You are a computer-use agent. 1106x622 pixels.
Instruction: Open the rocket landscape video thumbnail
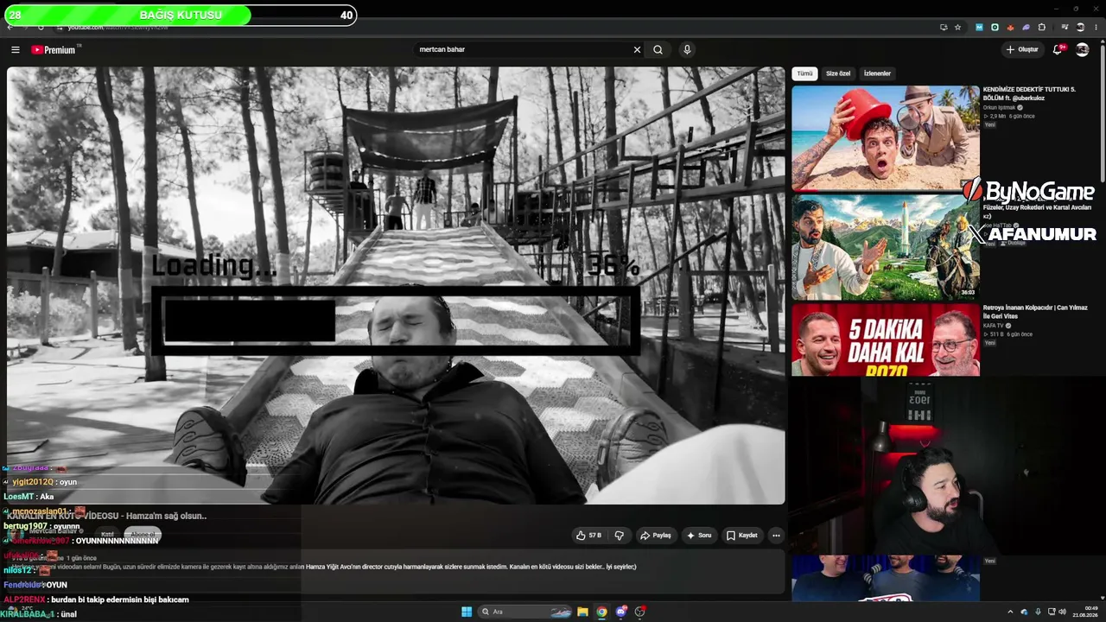coord(886,247)
